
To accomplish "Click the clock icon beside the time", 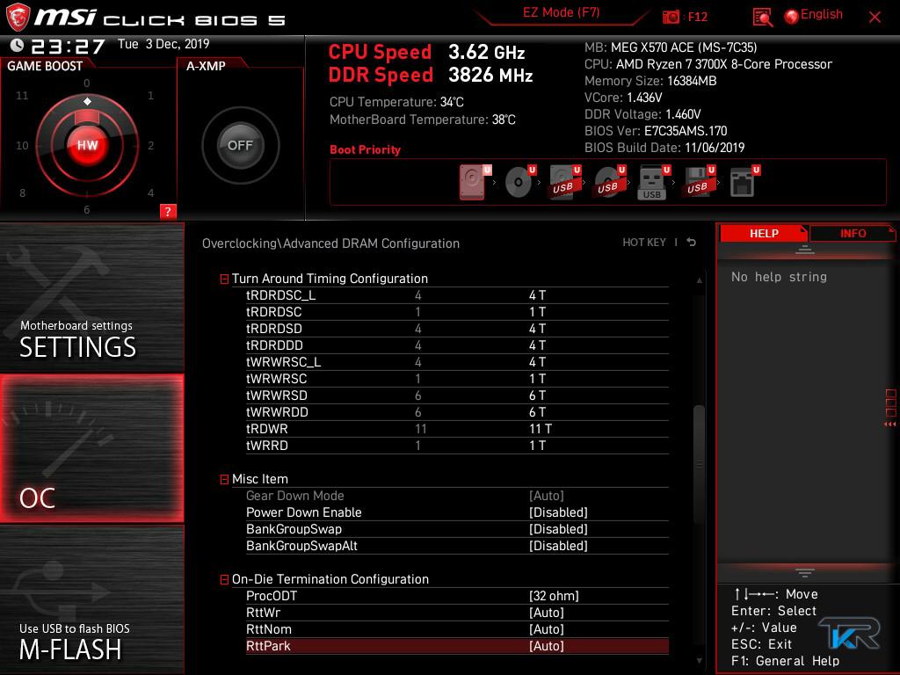I will pyautogui.click(x=18, y=45).
